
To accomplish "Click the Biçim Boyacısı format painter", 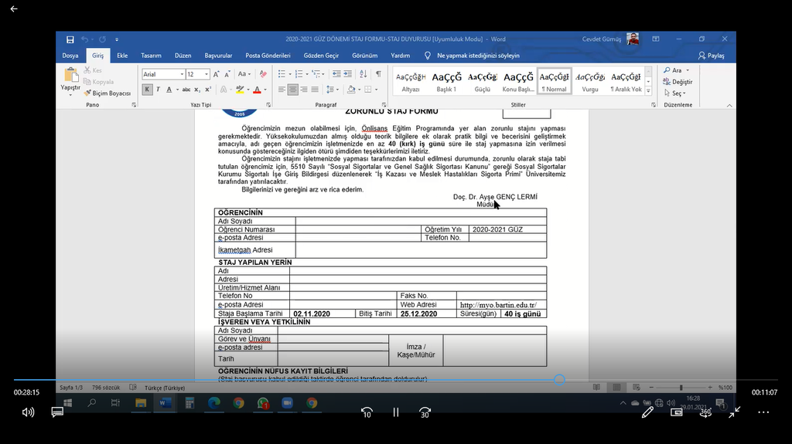I will pyautogui.click(x=107, y=93).
